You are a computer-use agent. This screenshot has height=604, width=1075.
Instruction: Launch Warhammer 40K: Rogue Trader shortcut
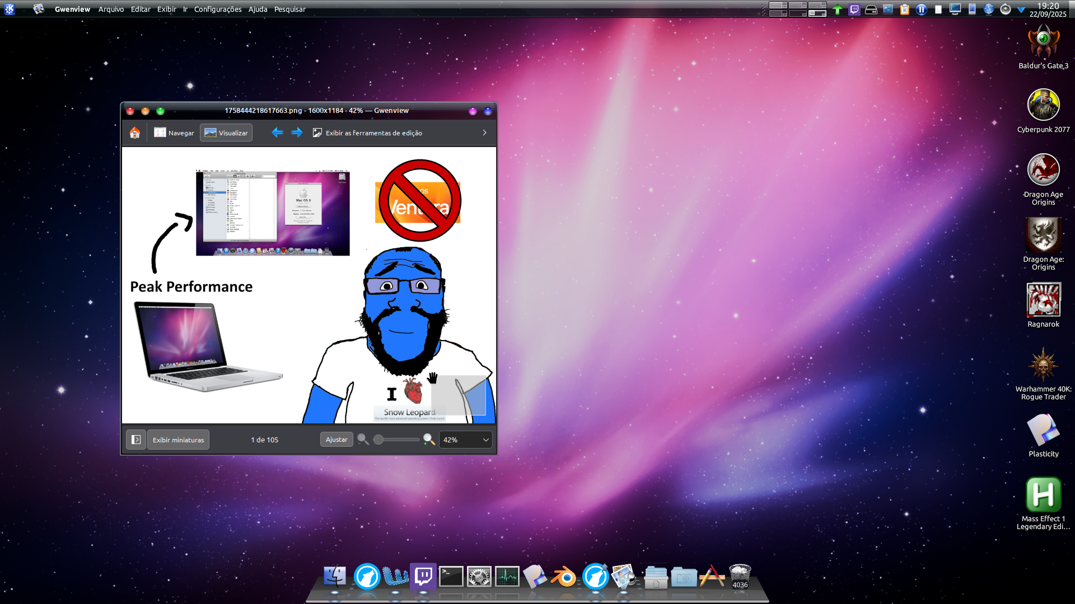click(1043, 374)
